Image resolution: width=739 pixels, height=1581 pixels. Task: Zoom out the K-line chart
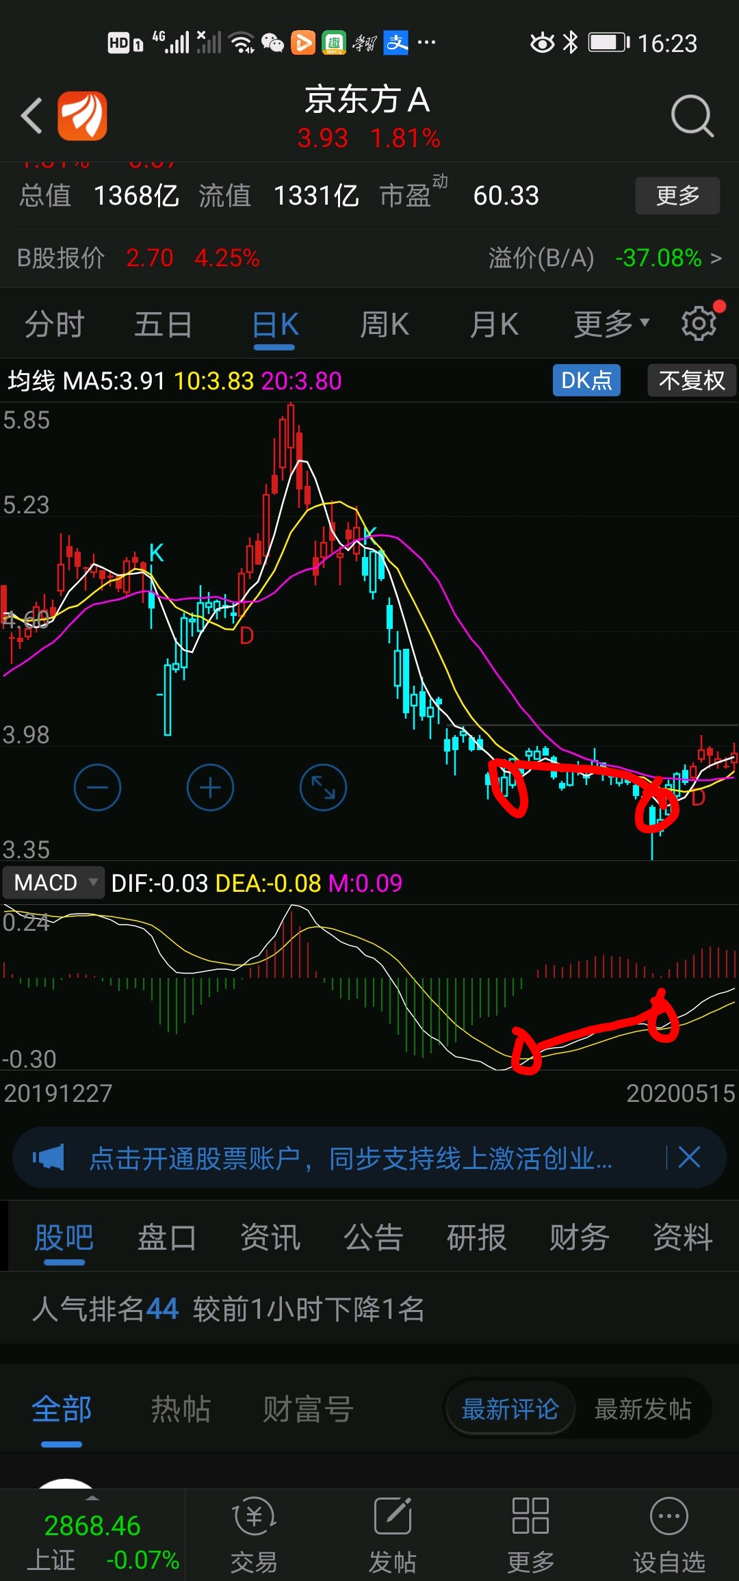point(97,788)
